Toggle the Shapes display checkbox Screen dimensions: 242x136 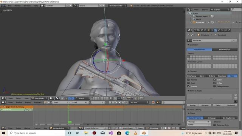tap(188, 86)
